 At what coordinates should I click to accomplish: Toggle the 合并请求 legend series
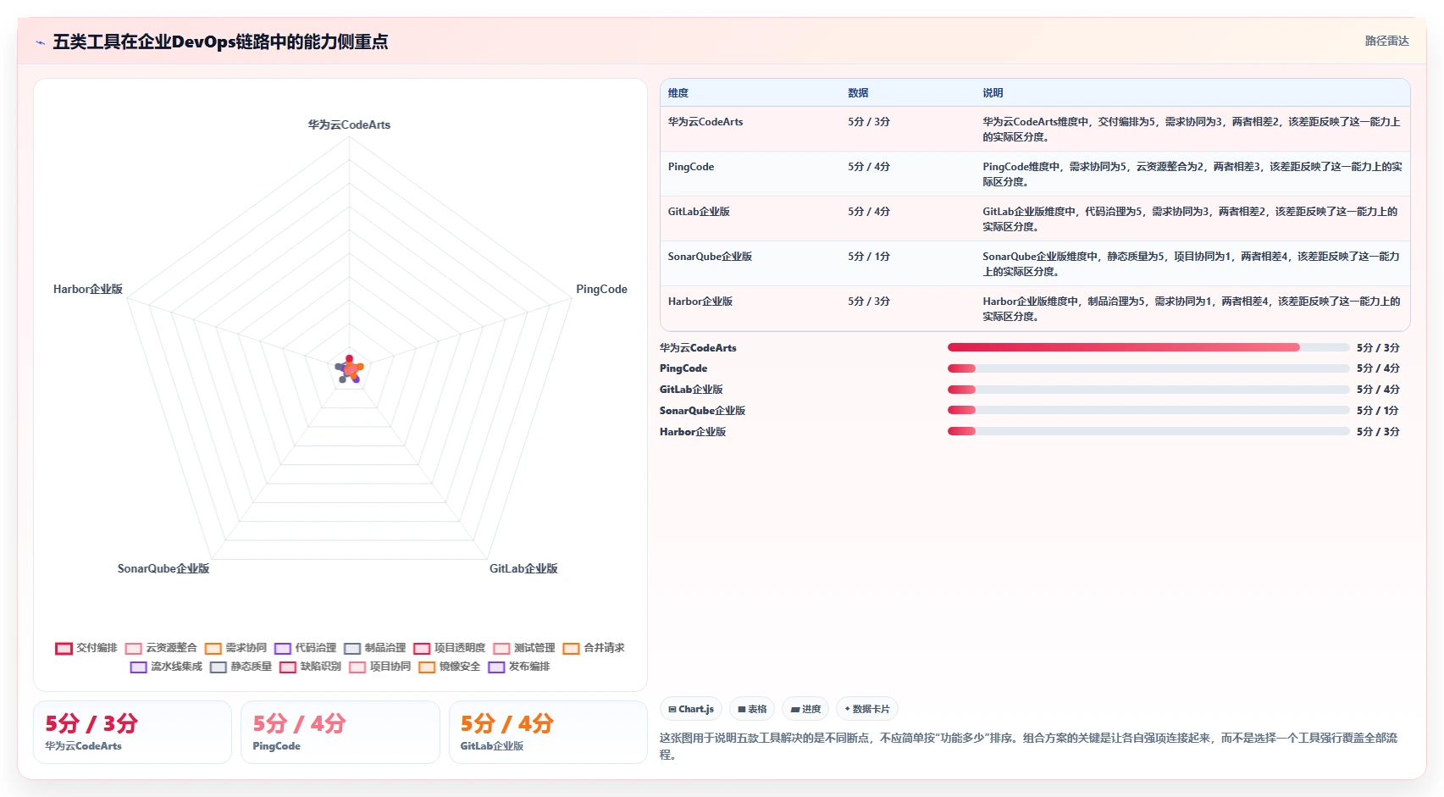(x=593, y=648)
